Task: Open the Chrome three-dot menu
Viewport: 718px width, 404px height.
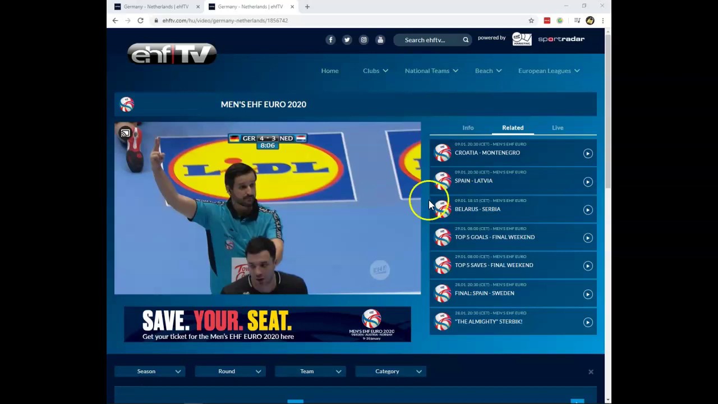Action: (602, 20)
